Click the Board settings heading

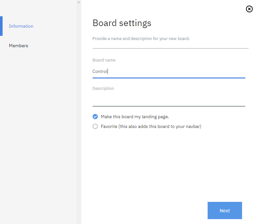122,23
